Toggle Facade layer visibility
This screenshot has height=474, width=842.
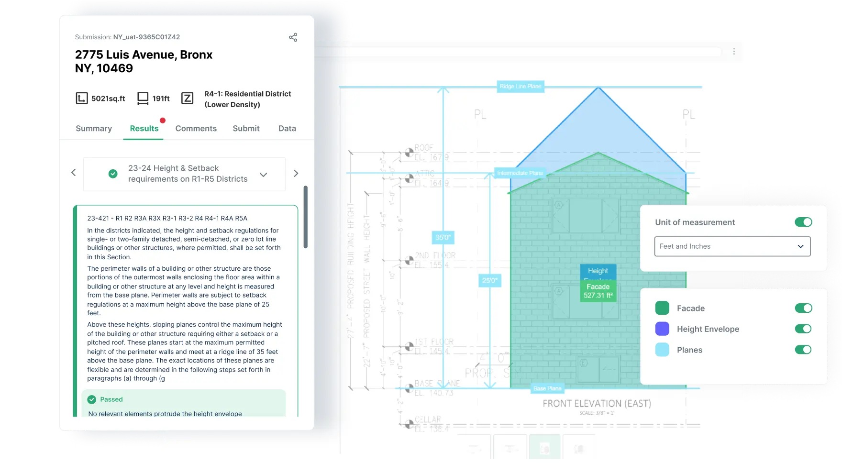[803, 308]
